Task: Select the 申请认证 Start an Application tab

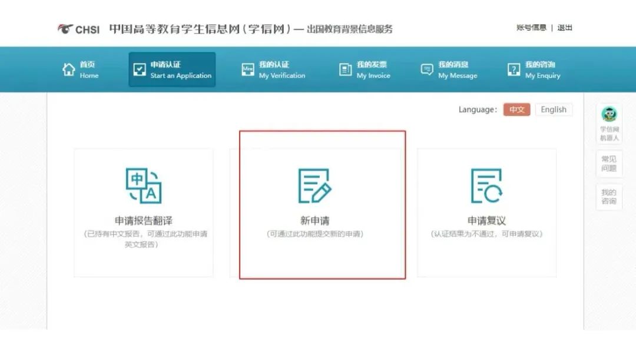Action: coord(172,69)
